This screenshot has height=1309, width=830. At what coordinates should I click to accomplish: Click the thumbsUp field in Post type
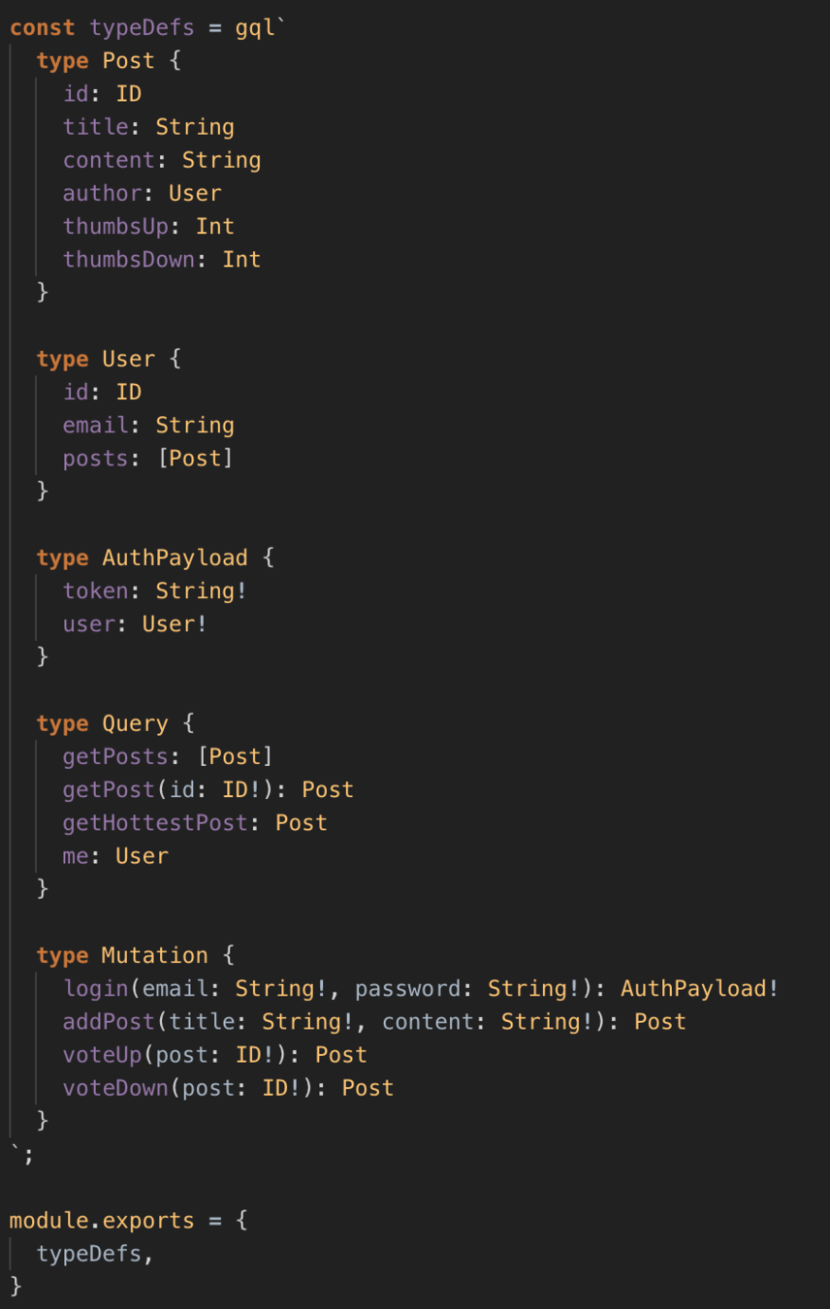coord(114,226)
